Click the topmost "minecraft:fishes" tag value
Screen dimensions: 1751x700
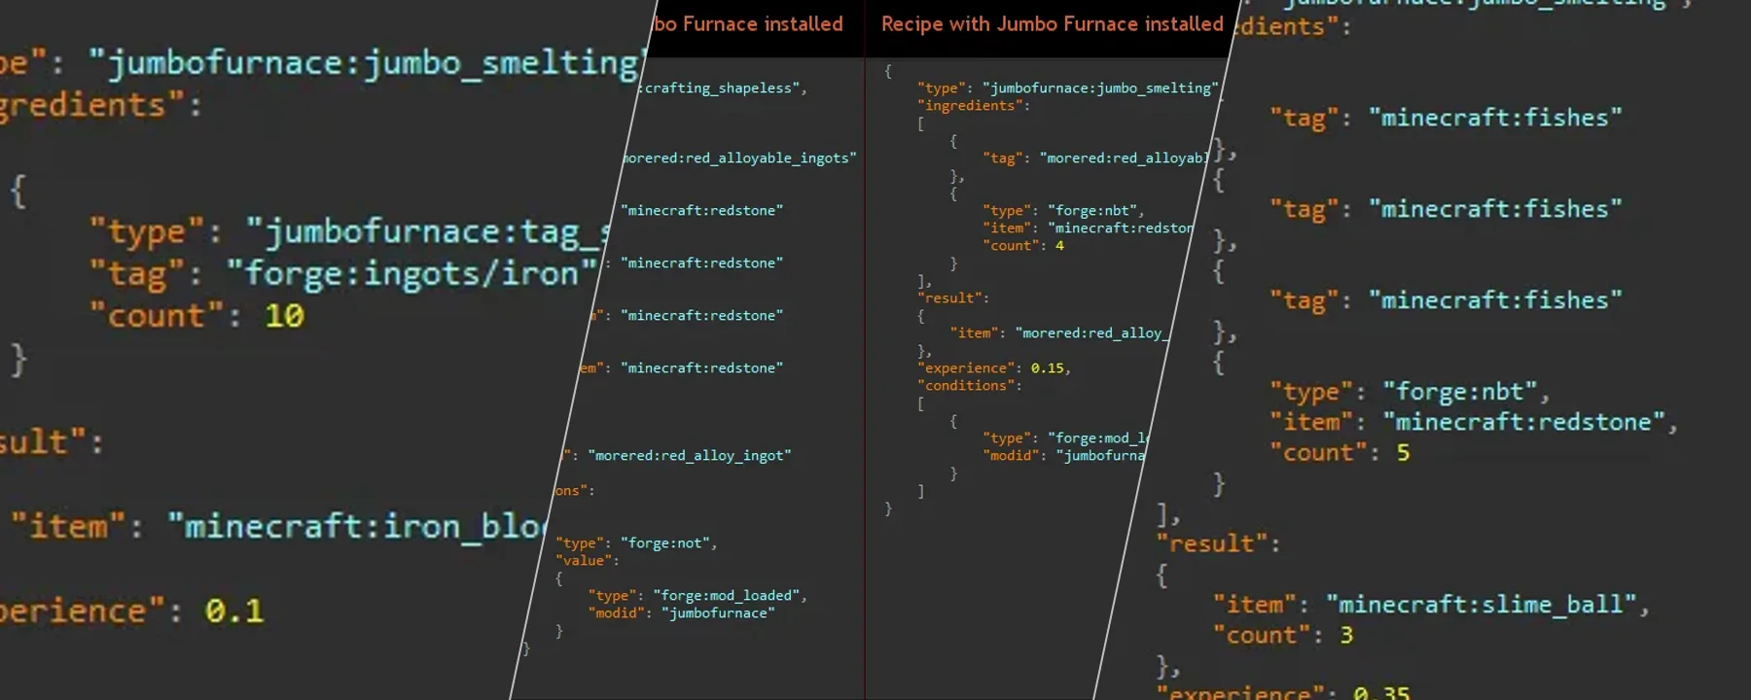[x=1495, y=118]
